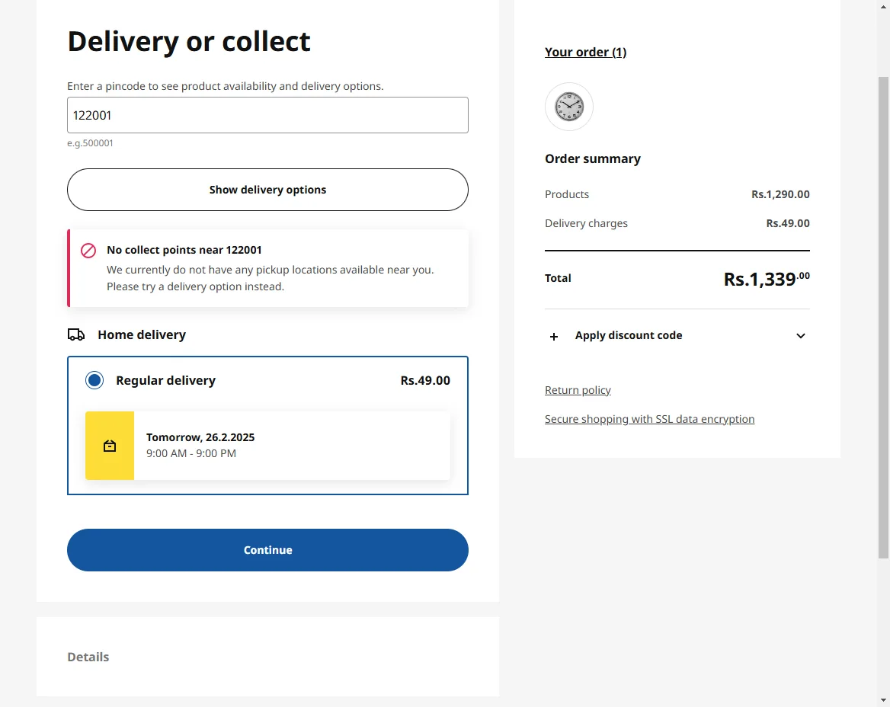Open Secure shopping with SSL encryption link

point(649,419)
